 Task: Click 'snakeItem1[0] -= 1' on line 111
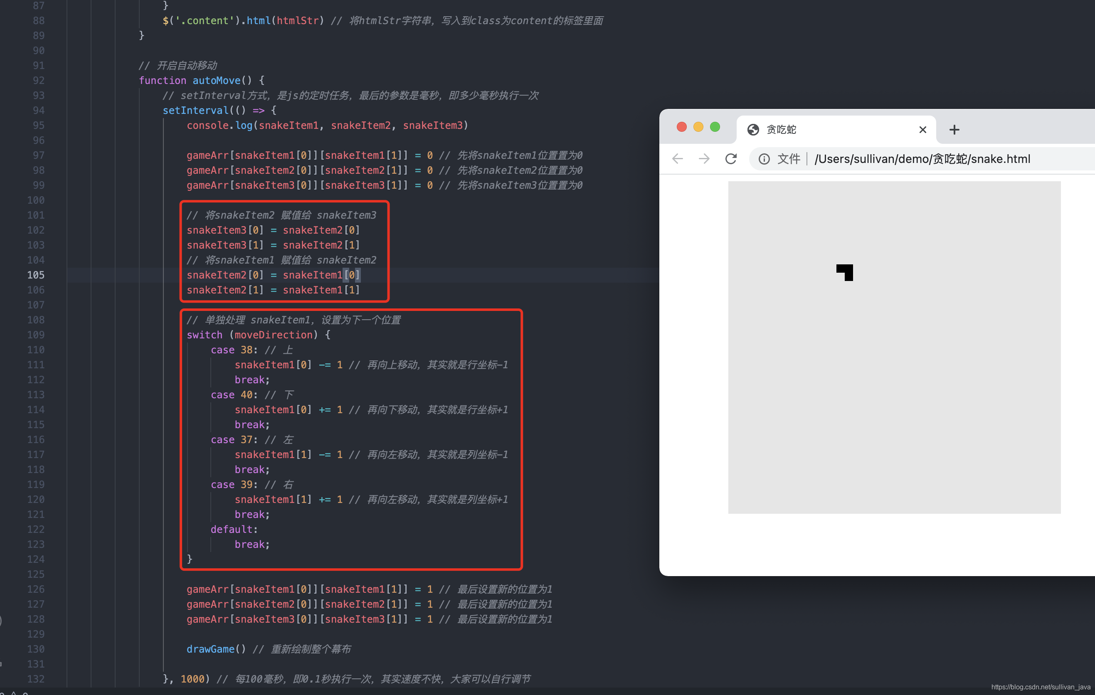coord(289,365)
